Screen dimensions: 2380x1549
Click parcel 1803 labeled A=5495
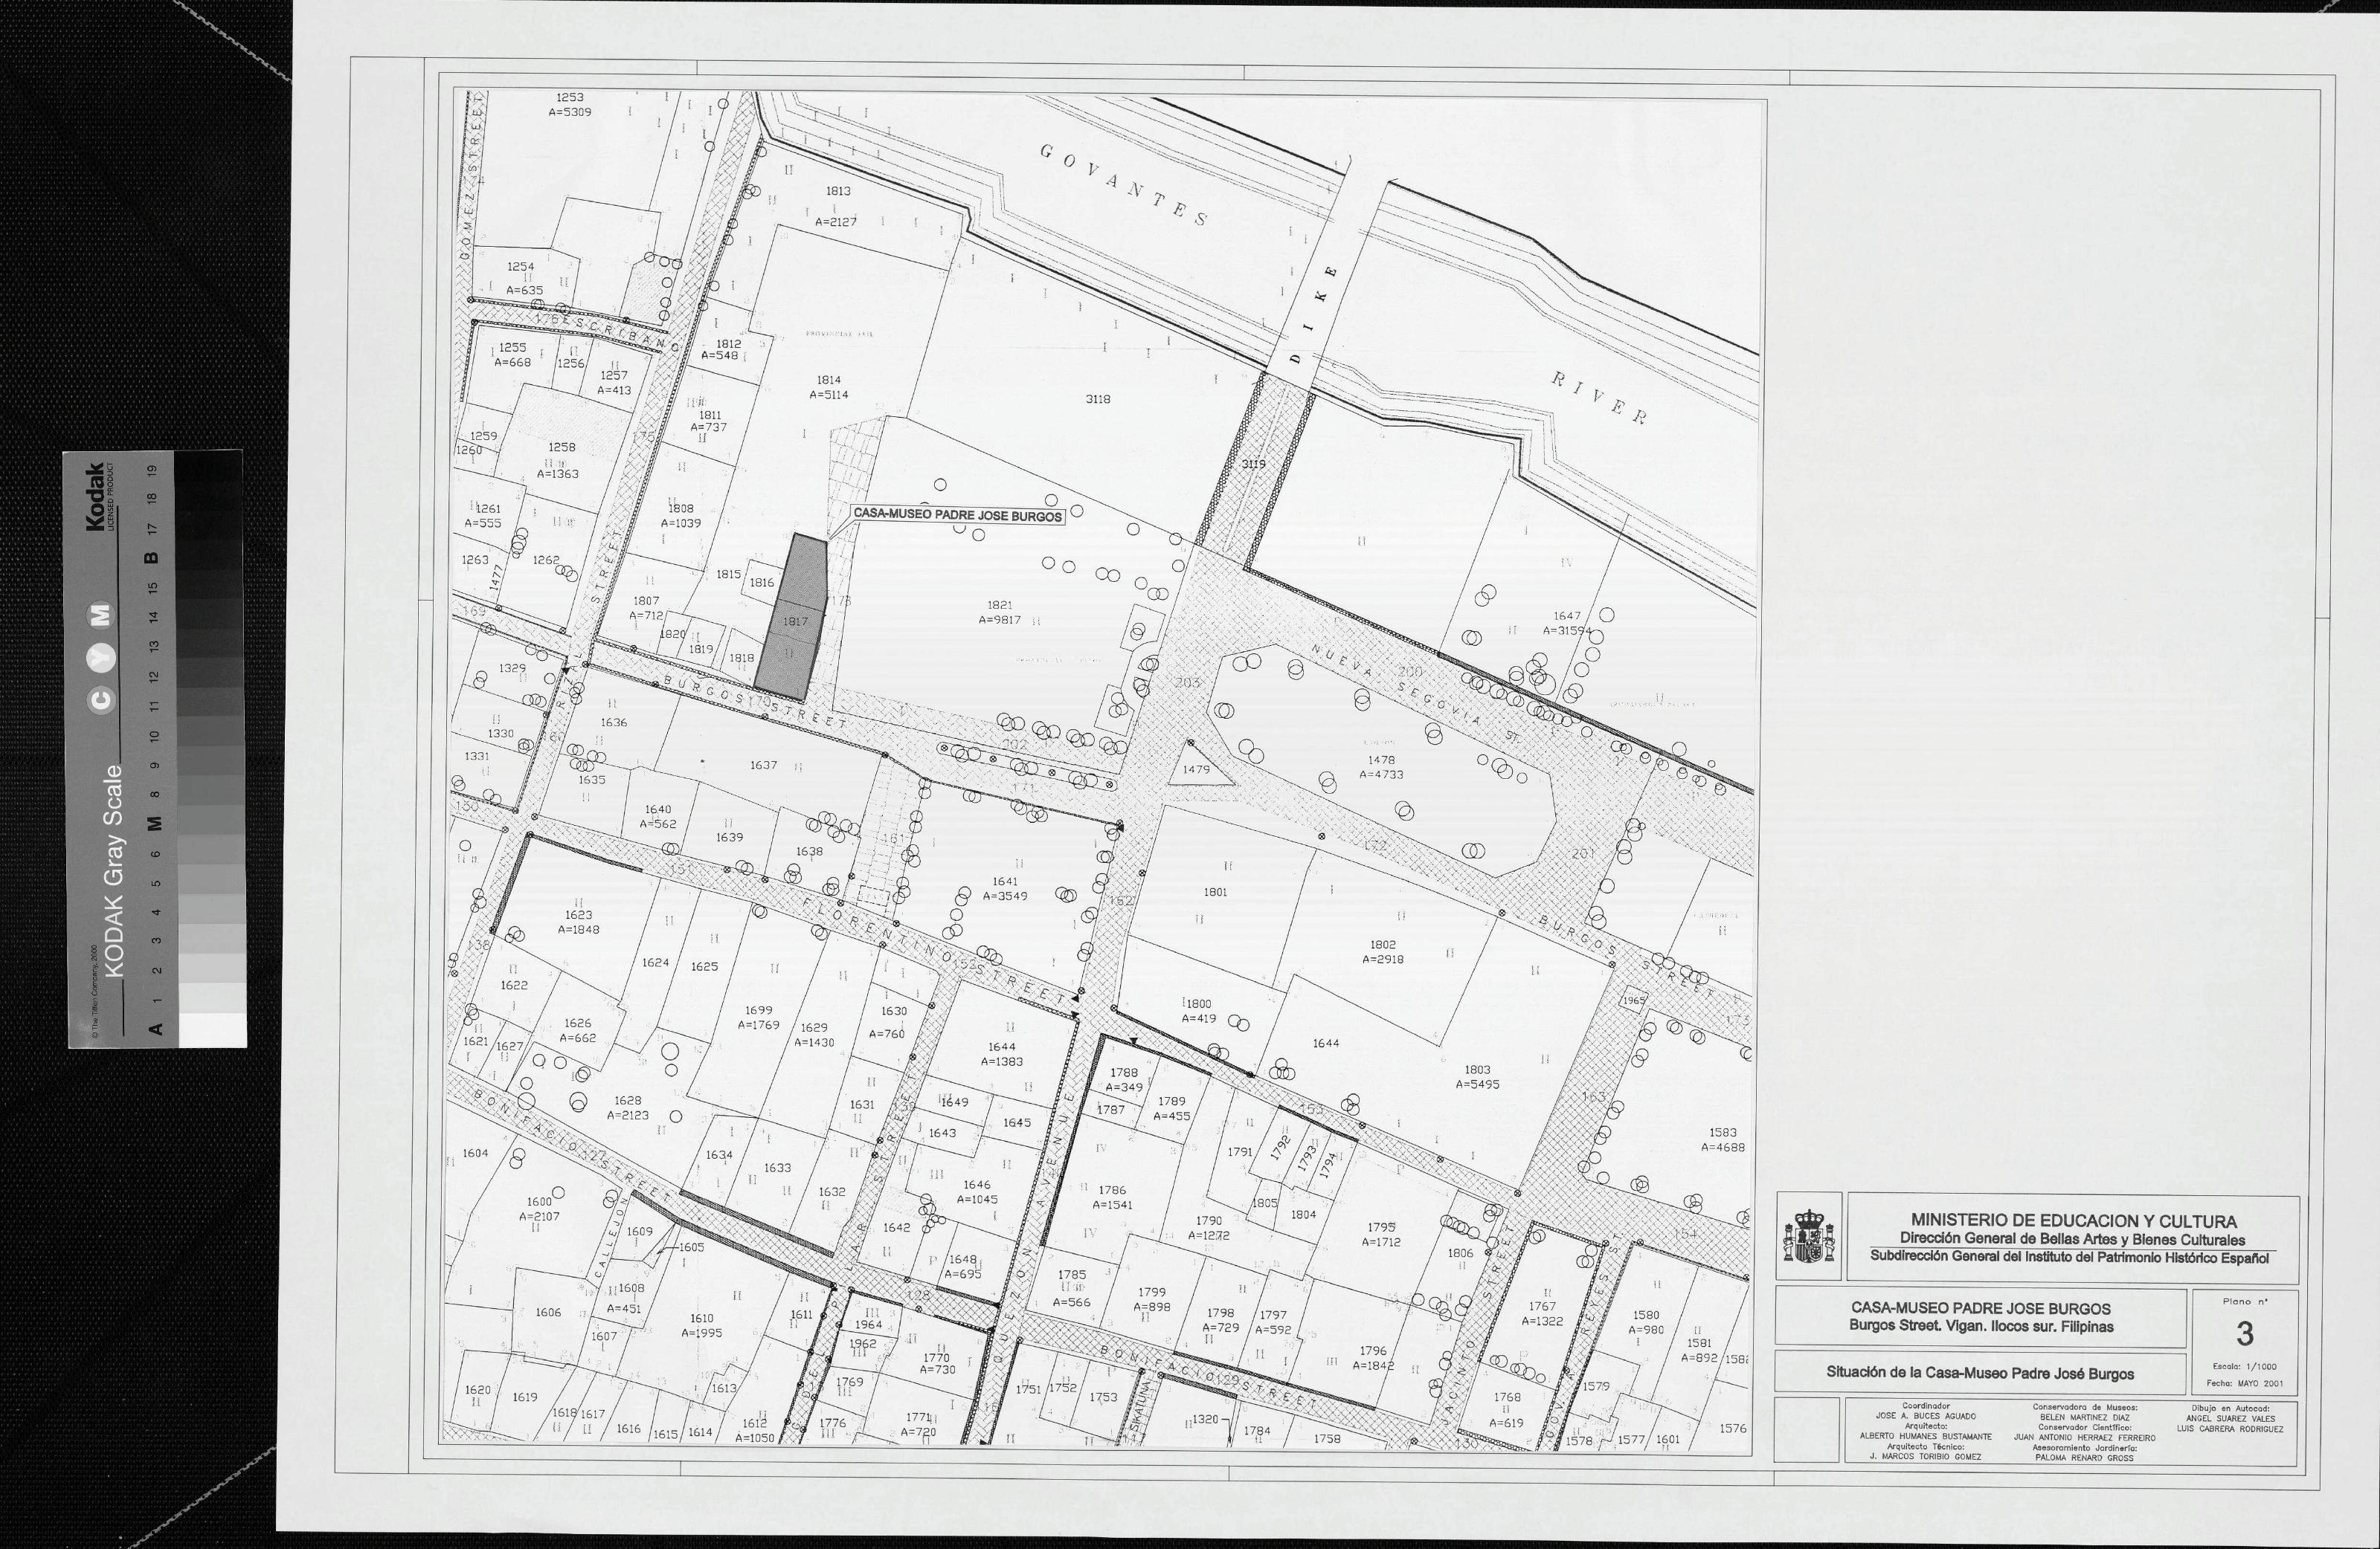tap(1476, 1076)
